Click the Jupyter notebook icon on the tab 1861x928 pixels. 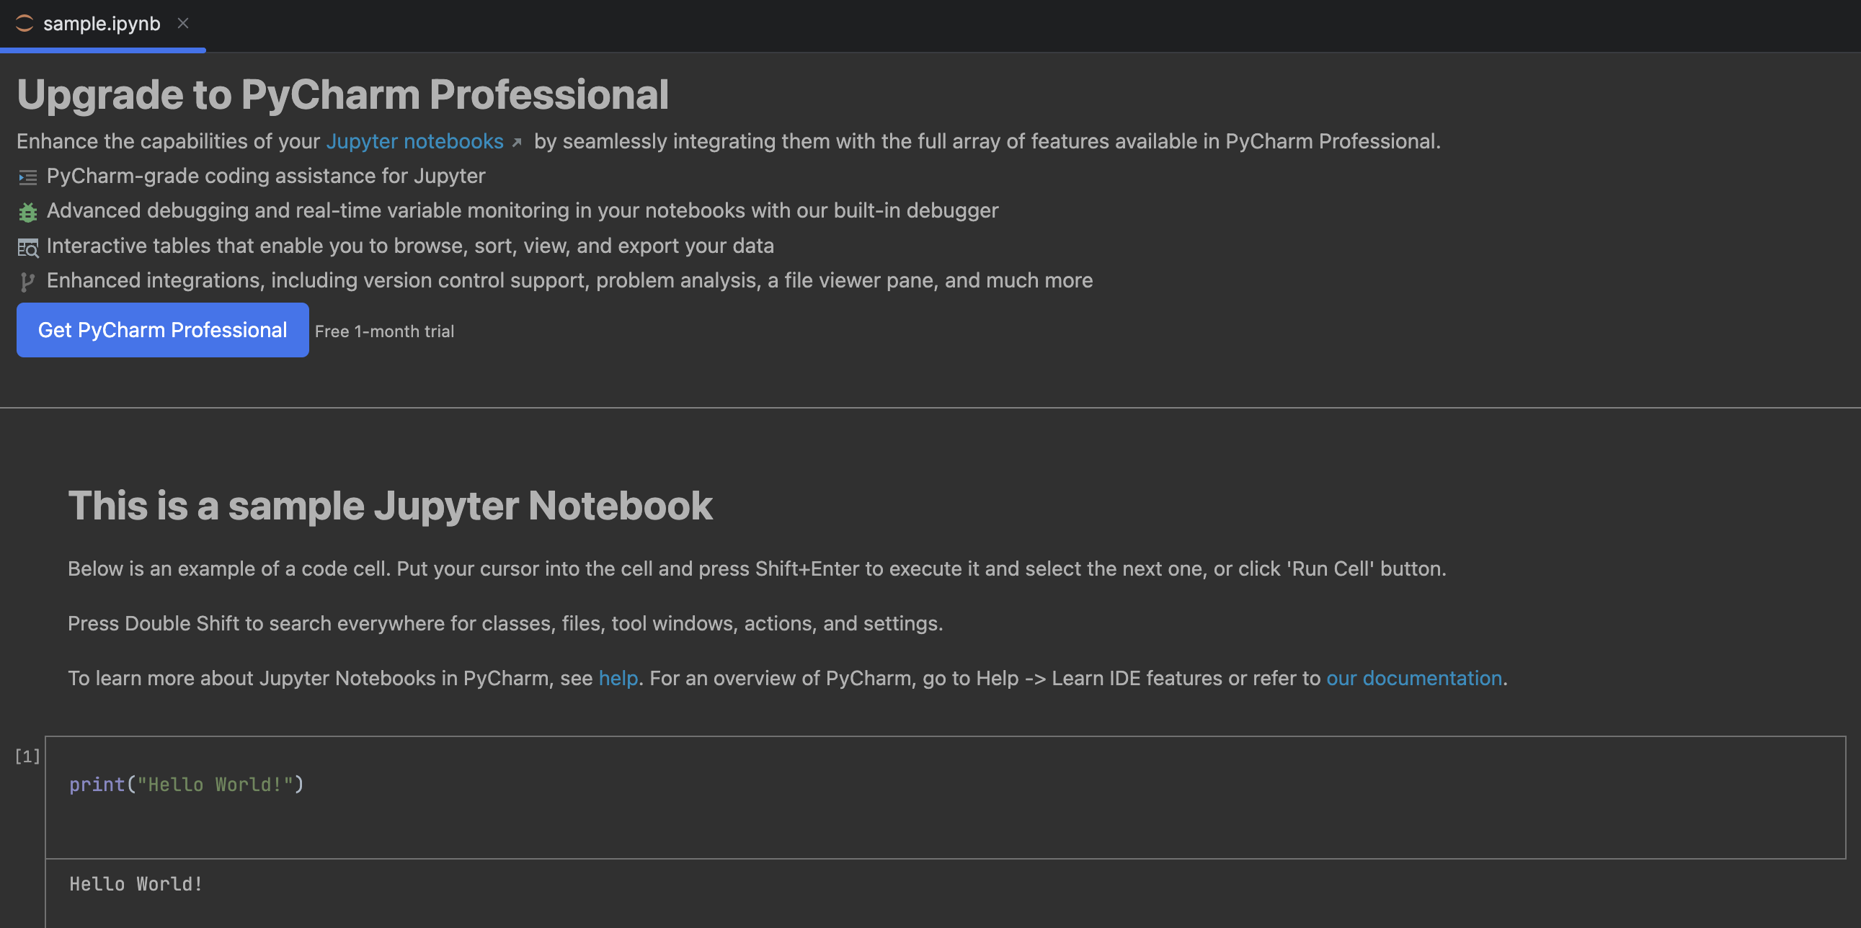tap(24, 24)
